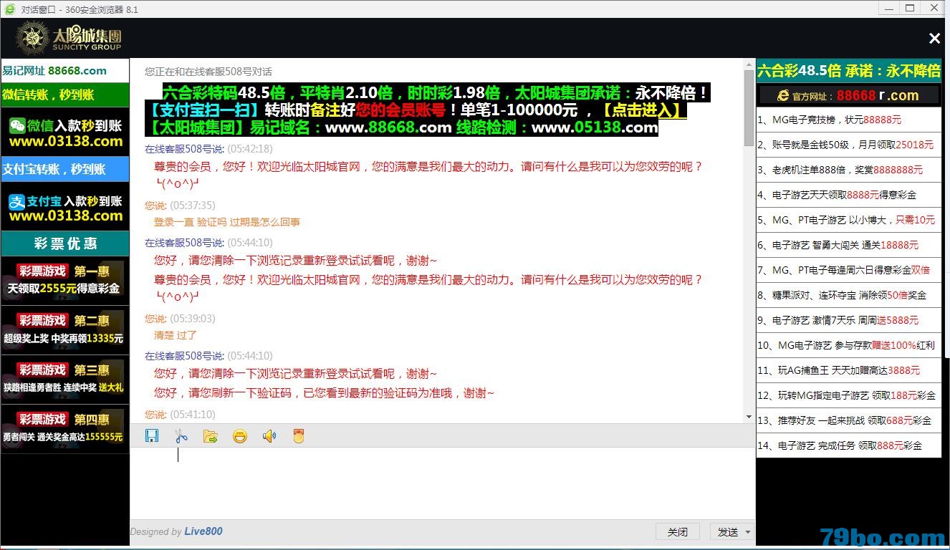Click the 官方网址 88668 address box
This screenshot has height=550, width=950.
tap(849, 95)
